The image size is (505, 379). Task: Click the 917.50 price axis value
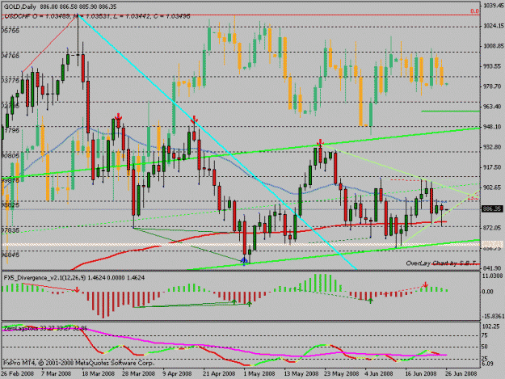[492, 167]
